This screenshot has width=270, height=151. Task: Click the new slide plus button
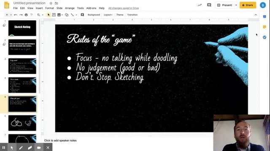[x=7, y=15]
